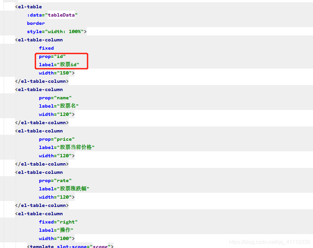
Task: Click the prop="rate" line
Action: pyautogui.click(x=55, y=180)
